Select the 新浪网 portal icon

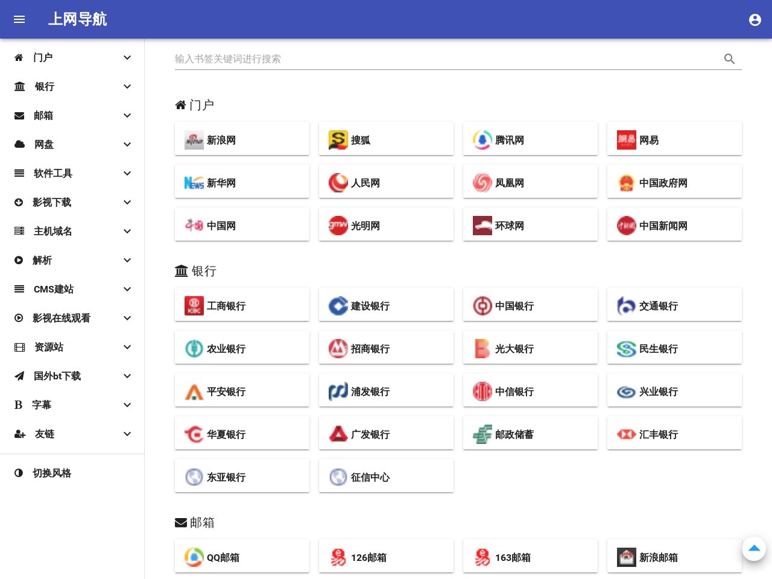point(194,140)
